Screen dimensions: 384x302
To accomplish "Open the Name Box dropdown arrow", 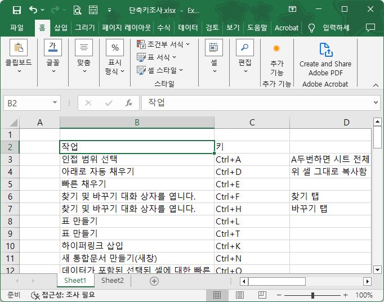I will click(x=55, y=103).
